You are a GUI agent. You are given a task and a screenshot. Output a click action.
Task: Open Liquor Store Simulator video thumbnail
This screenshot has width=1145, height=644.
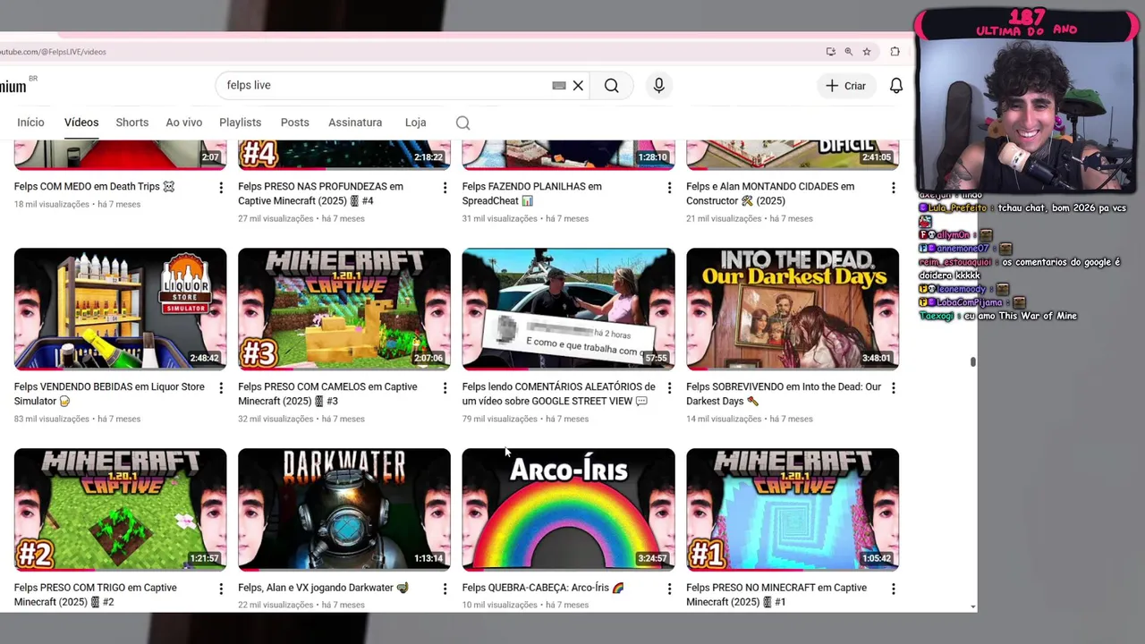[x=121, y=309]
